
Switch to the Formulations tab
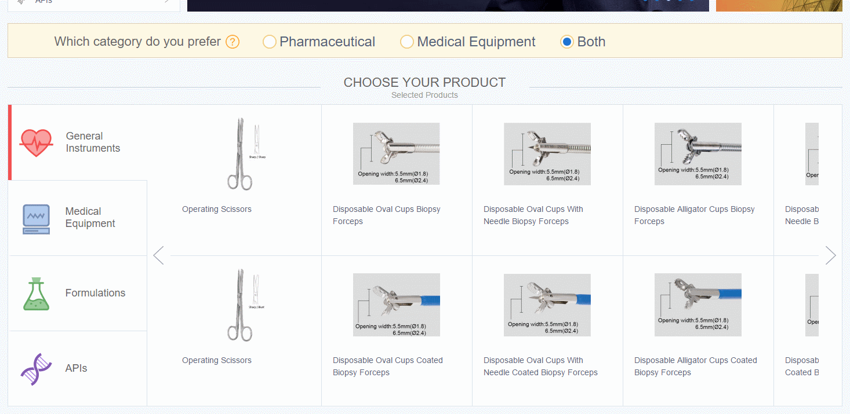95,293
